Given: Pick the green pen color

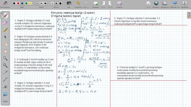Looking at the screenshot, I should pos(26,3).
